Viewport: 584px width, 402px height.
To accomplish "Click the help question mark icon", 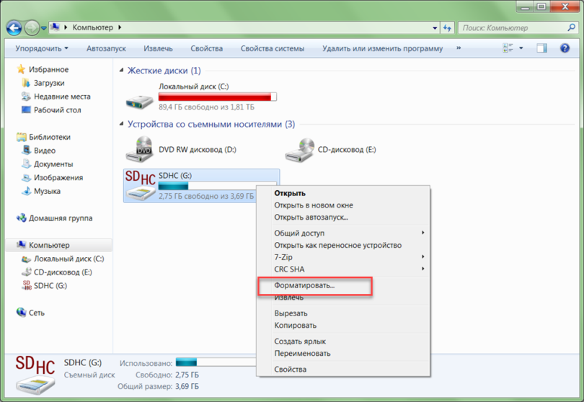I will pos(565,48).
